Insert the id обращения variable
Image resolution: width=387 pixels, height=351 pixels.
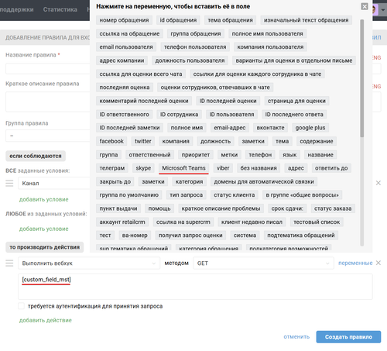tap(178, 20)
